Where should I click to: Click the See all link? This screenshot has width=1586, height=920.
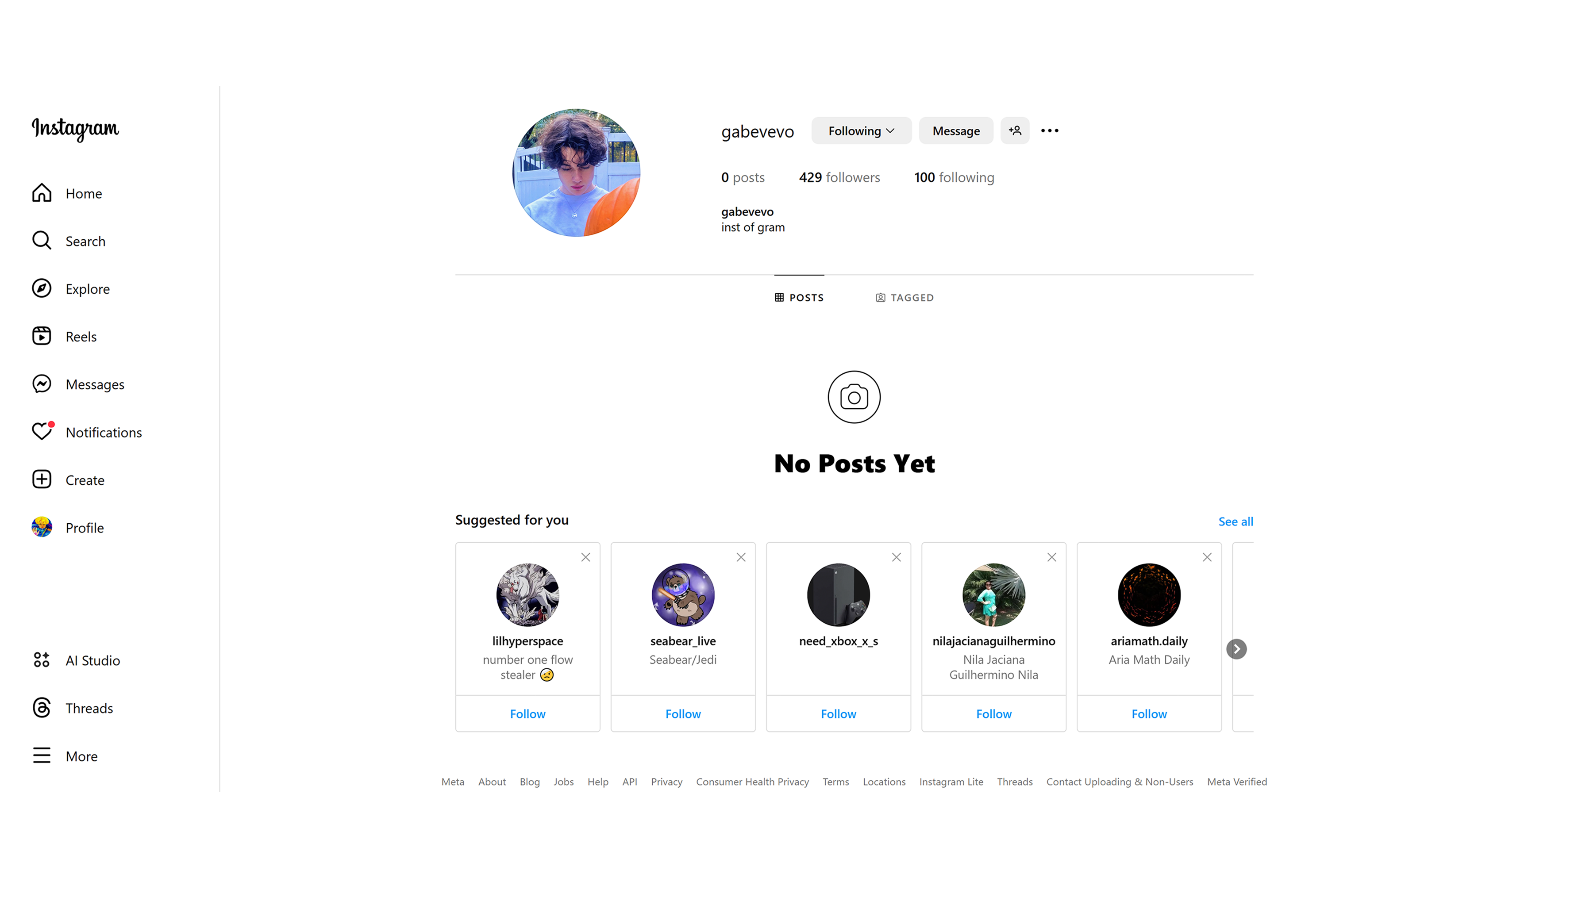(1236, 521)
